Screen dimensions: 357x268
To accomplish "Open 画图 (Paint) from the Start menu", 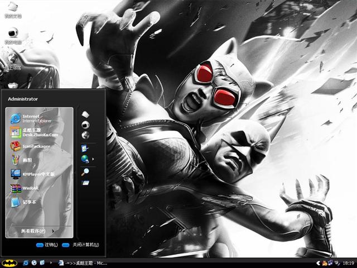I will tap(21, 160).
